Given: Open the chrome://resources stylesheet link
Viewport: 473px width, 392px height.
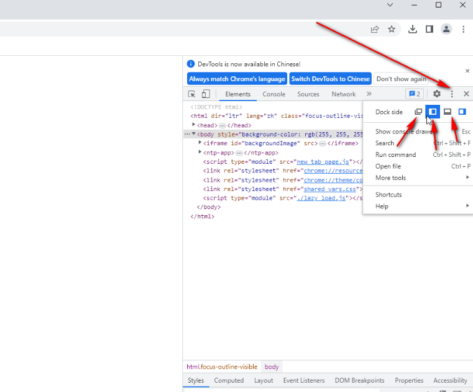Looking at the screenshot, I should (333, 171).
